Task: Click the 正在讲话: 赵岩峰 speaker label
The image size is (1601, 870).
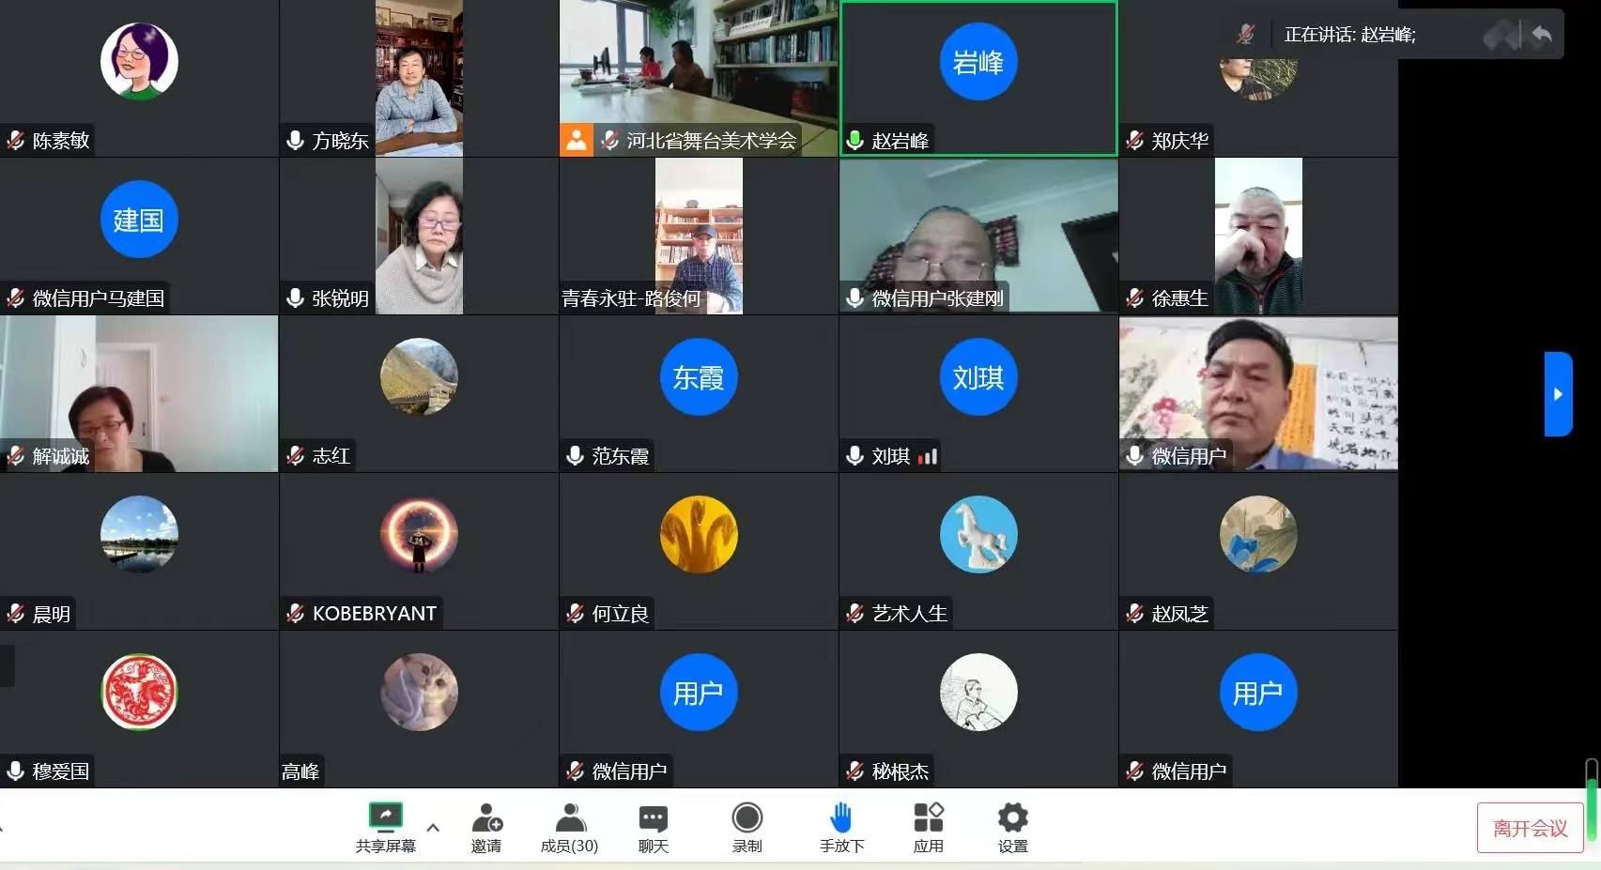Action: (x=1349, y=35)
